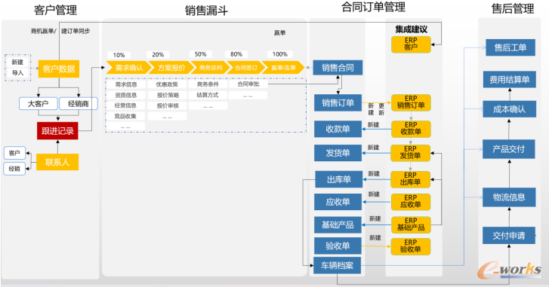The width and height of the screenshot is (549, 287).
Task: Select the 需求信息 cell
Action: (x=125, y=84)
